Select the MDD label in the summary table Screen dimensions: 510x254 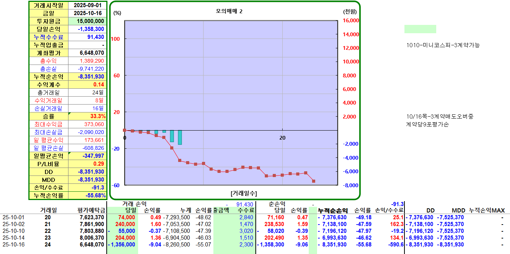coord(49,180)
